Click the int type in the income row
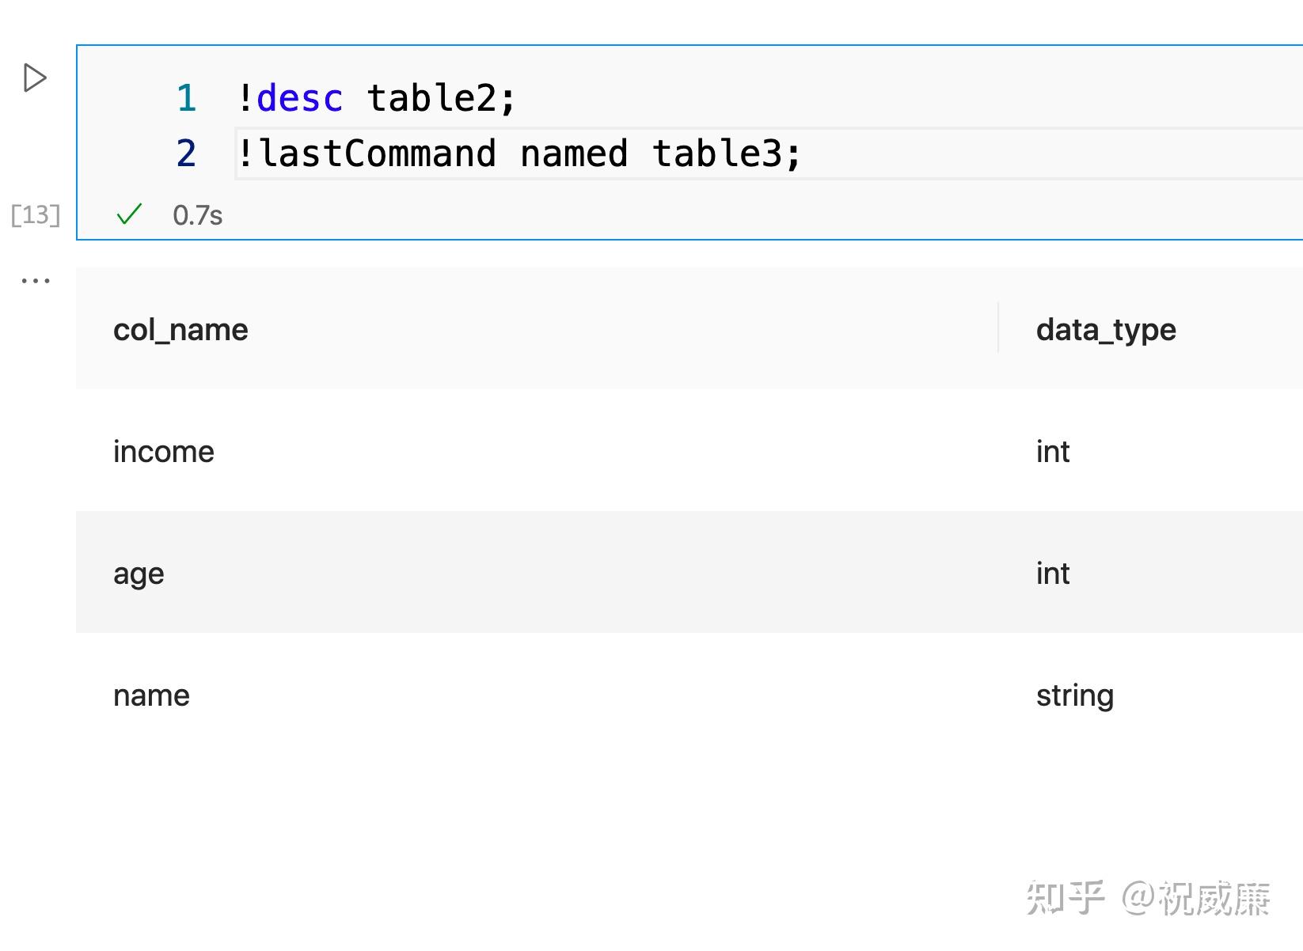Image resolution: width=1303 pixels, height=951 pixels. [1053, 452]
